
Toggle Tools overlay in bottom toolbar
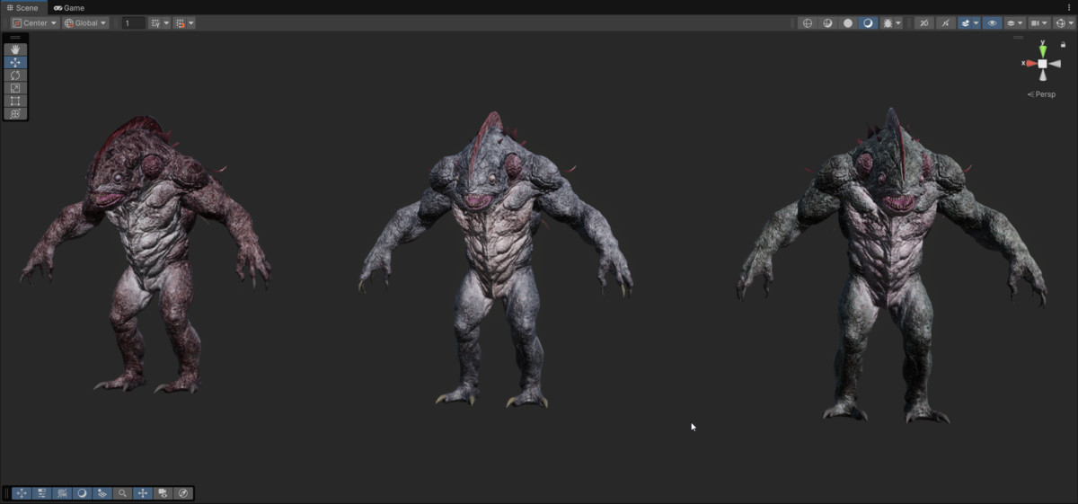coord(22,493)
